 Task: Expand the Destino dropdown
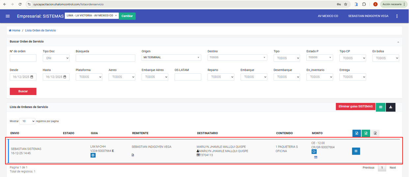pos(237,58)
